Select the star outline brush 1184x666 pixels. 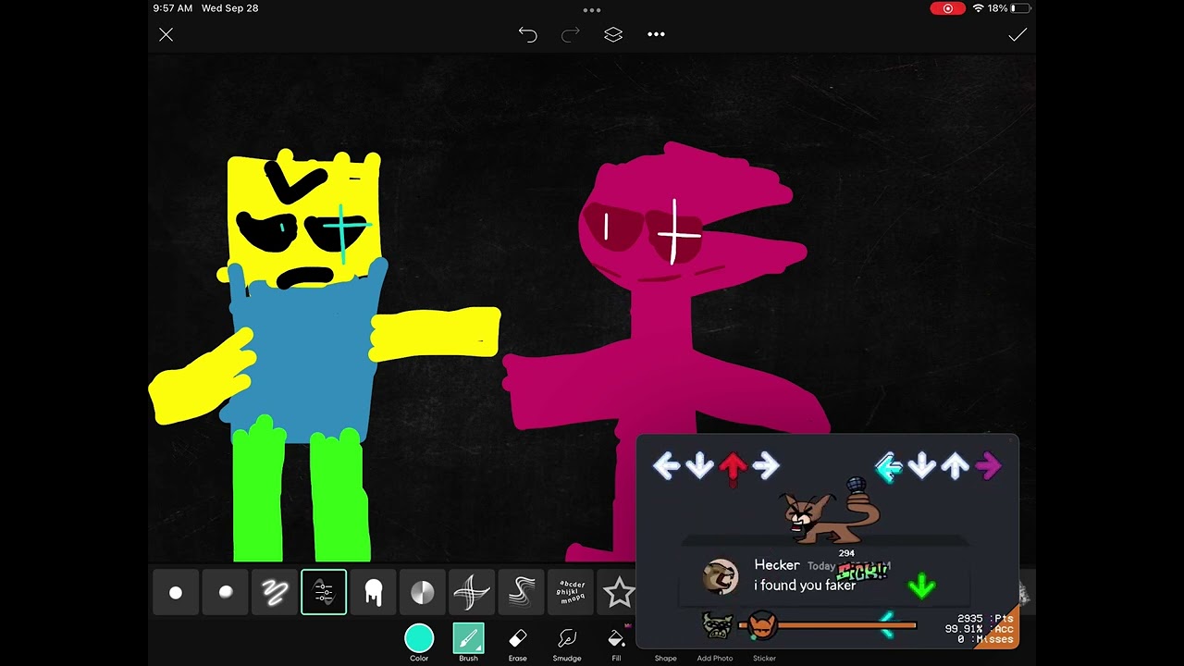(619, 593)
